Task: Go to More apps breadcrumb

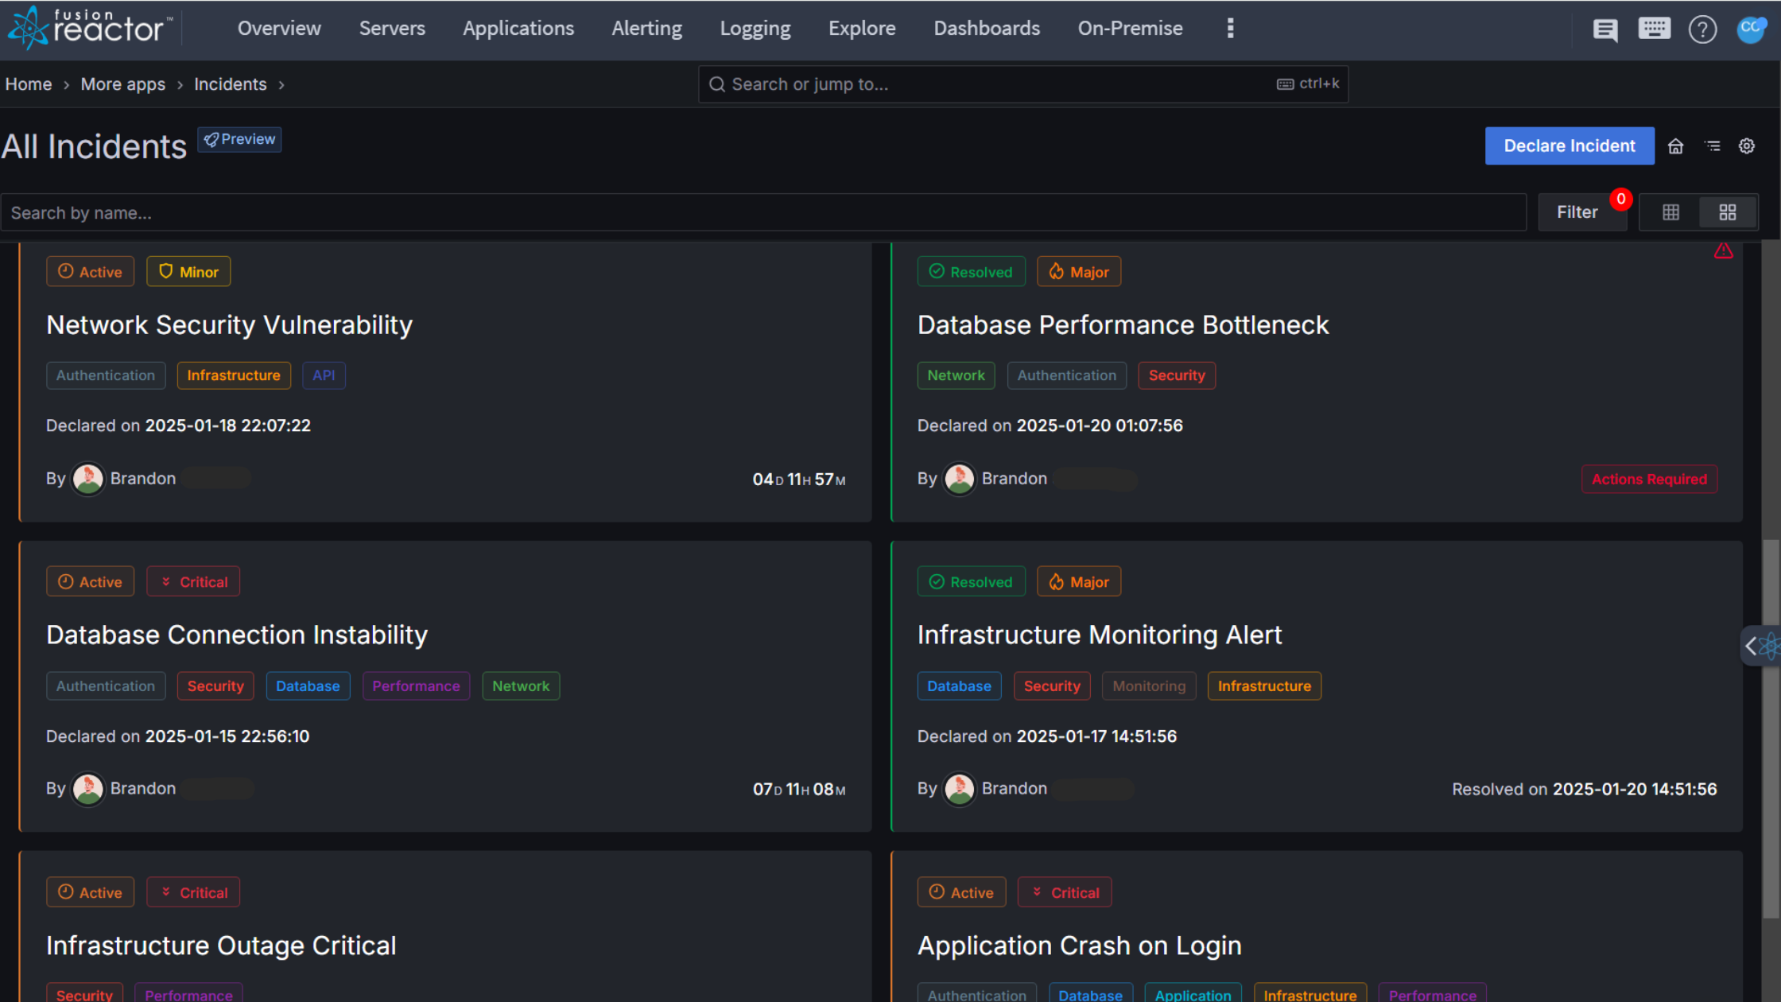Action: pyautogui.click(x=123, y=84)
